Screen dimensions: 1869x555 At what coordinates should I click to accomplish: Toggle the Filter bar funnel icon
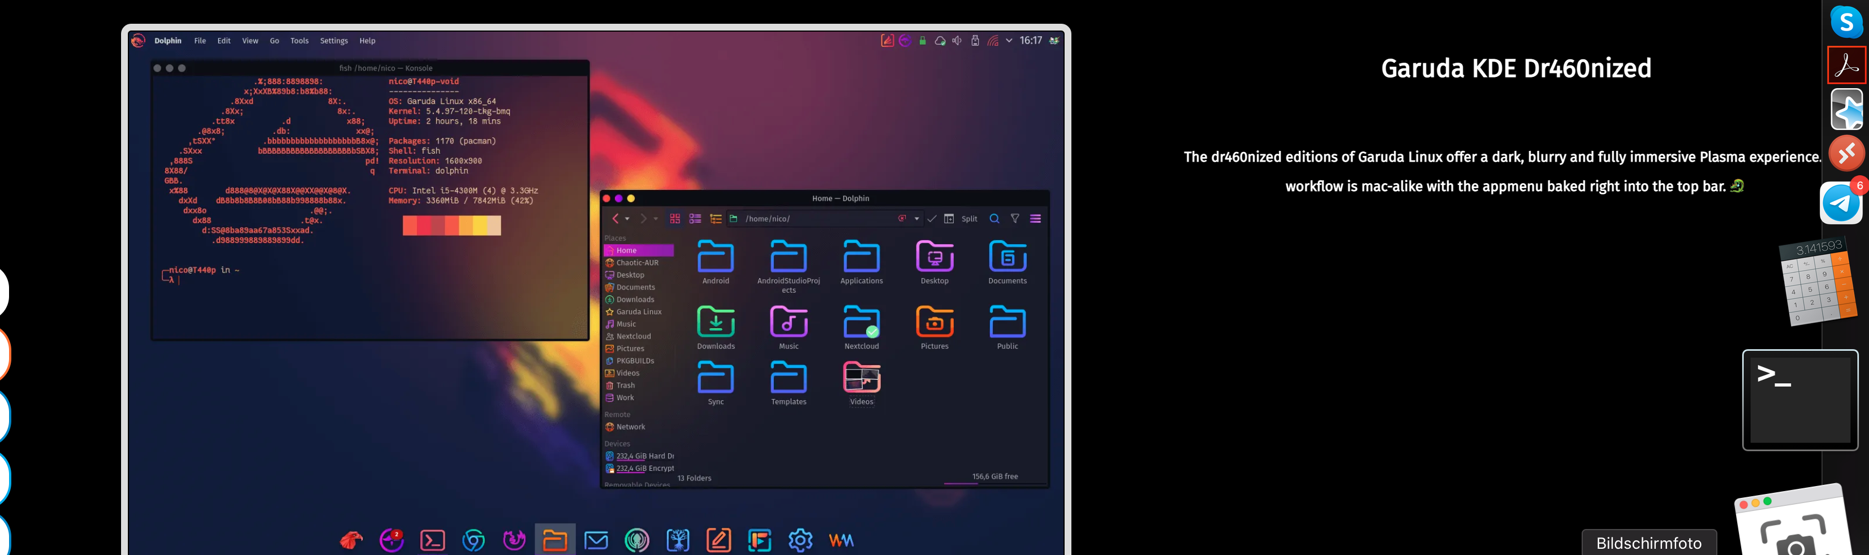coord(1015,219)
